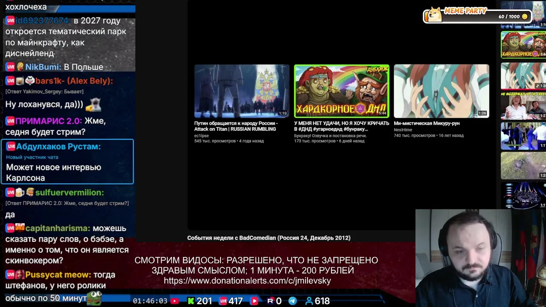The width and height of the screenshot is (546, 307).
Task: Open the ec1ipse channel name
Action: pyautogui.click(x=201, y=136)
